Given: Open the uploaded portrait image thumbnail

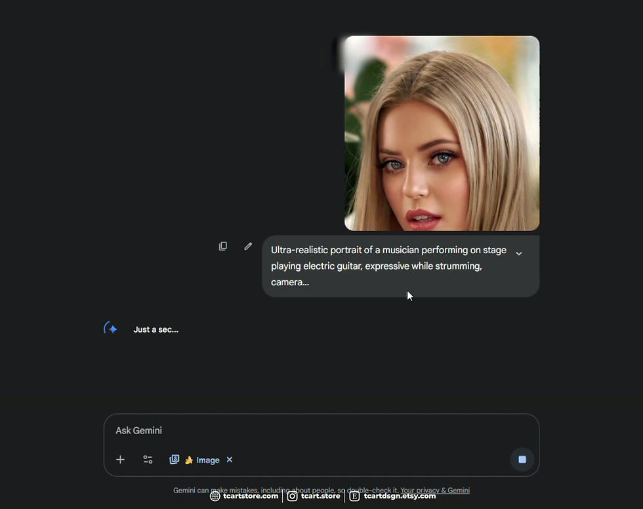Looking at the screenshot, I should click(x=442, y=133).
